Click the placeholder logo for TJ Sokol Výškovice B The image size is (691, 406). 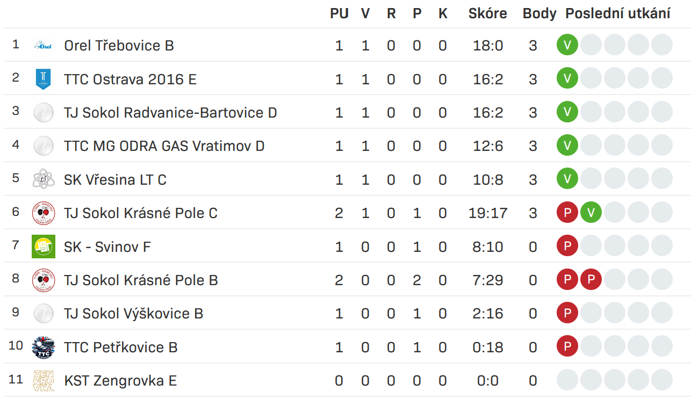click(x=43, y=314)
